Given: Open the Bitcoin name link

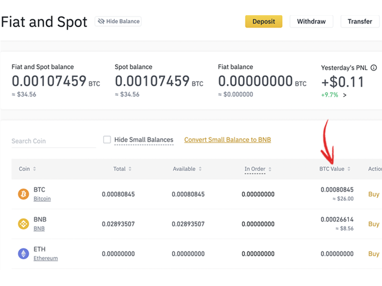Looking at the screenshot, I should click(42, 199).
